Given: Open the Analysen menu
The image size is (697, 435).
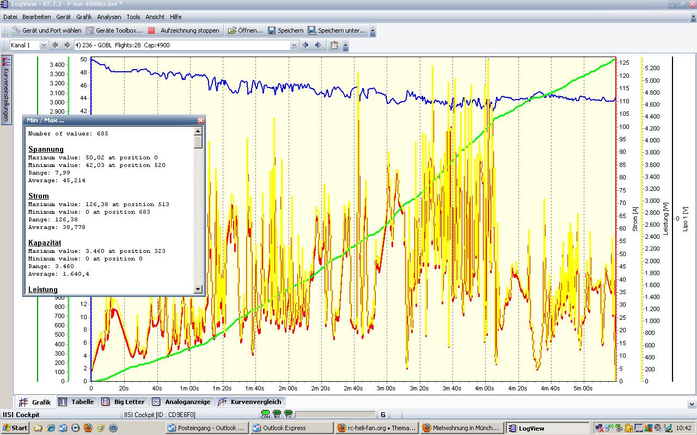Looking at the screenshot, I should [110, 17].
